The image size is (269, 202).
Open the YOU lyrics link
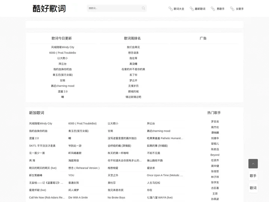point(71,175)
